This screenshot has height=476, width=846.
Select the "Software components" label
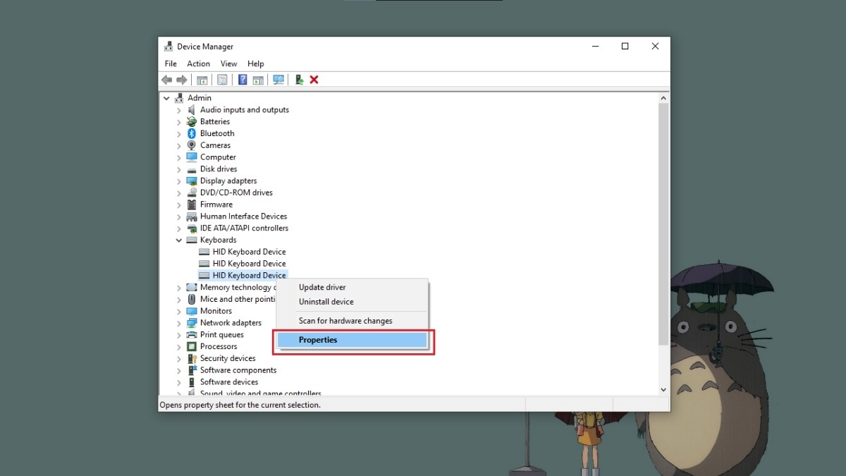pos(238,370)
